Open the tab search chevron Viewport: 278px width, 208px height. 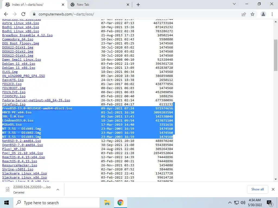(234, 4)
